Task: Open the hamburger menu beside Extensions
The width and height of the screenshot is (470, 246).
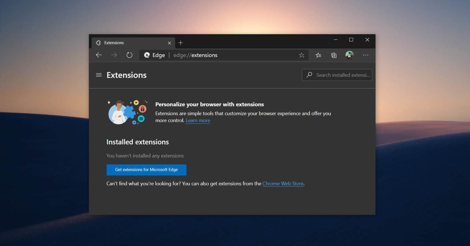Action: [x=99, y=75]
